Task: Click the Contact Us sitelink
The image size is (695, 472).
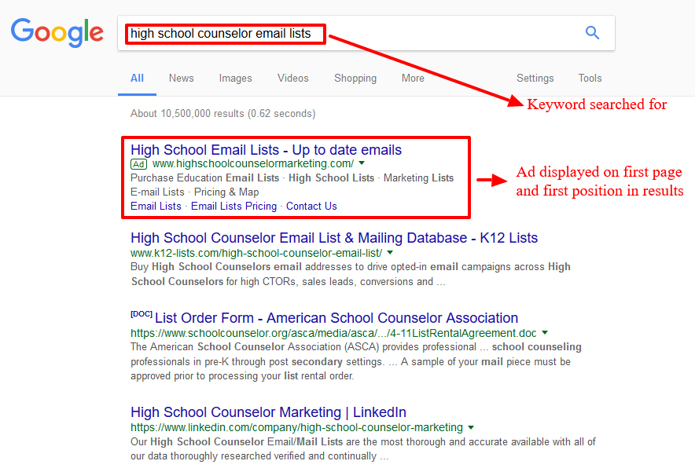Action: point(311,206)
